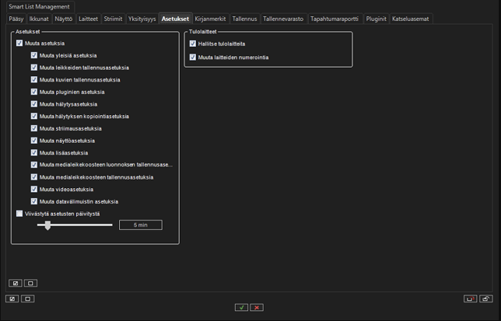Open the Pääsy tab
The image size is (501, 321).
point(16,19)
